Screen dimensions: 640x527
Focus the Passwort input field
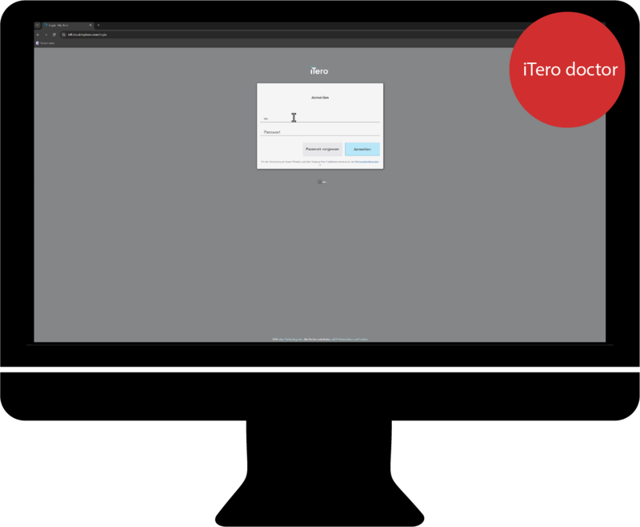(320, 132)
